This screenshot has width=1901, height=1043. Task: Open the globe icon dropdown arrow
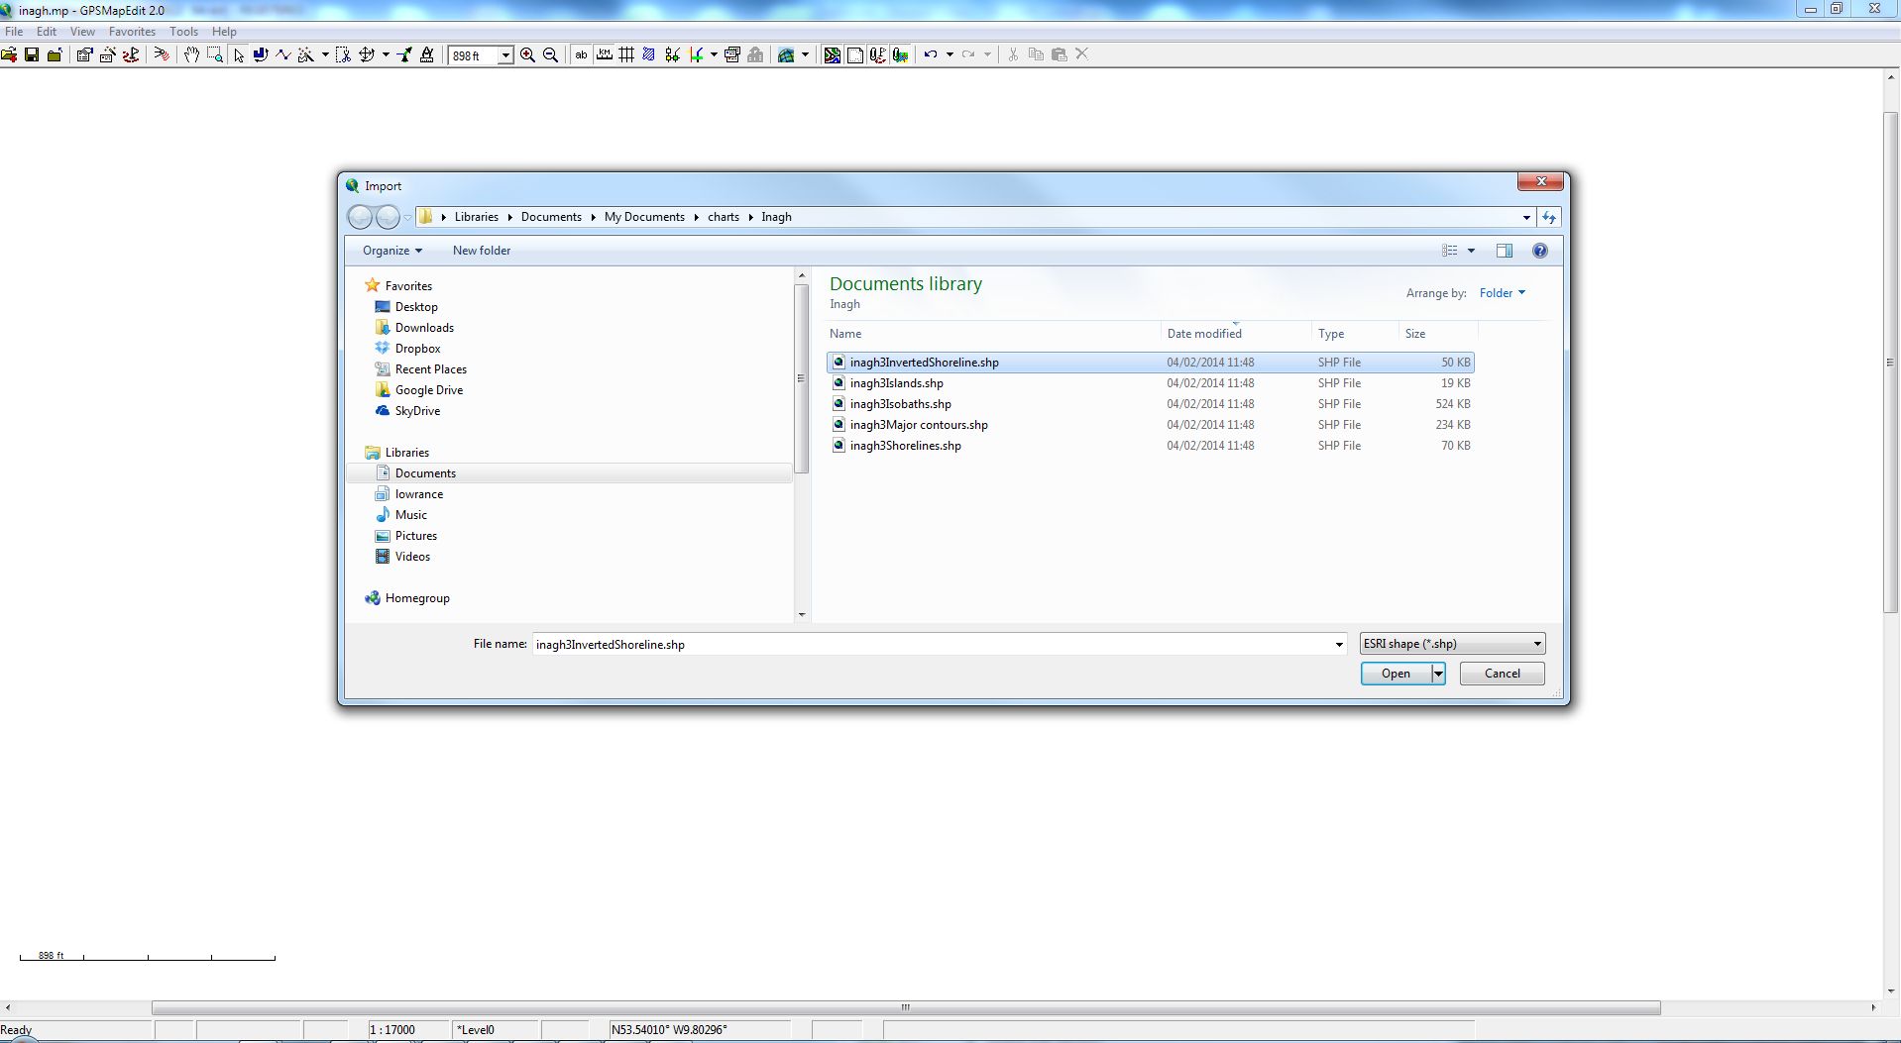(x=805, y=54)
